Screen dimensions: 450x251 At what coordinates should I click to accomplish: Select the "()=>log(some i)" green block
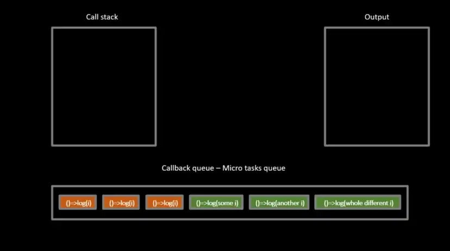tap(216, 203)
